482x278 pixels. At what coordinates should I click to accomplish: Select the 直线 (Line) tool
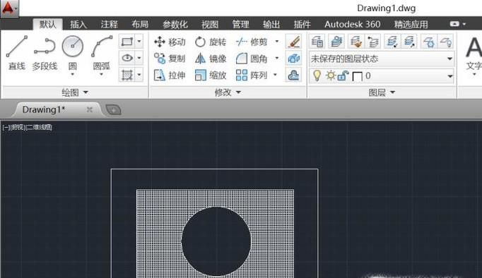[x=17, y=52]
